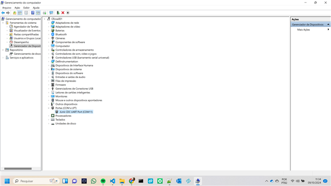The image size is (331, 186).
Task: Click the Adaptadores de rede icon
Action: [x=53, y=23]
